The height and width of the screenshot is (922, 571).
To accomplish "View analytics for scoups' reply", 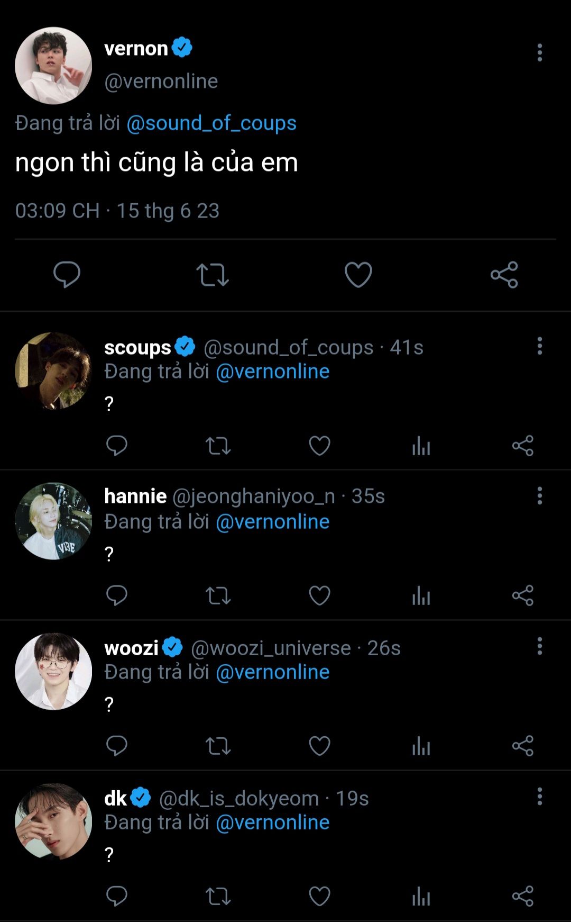I will (421, 446).
